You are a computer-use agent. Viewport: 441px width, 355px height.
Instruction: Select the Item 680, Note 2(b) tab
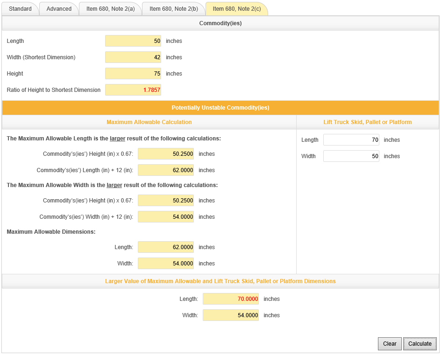coord(173,9)
